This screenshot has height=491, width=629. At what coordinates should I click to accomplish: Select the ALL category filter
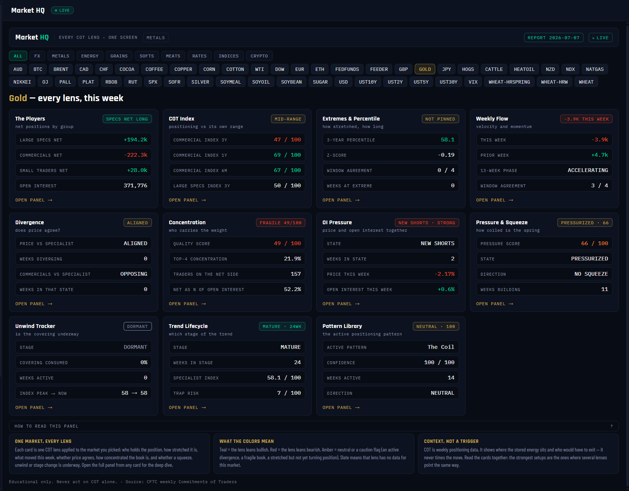(x=18, y=56)
